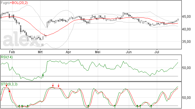Click the 35,00 price axis value
The image size is (195, 109).
tap(187, 42)
